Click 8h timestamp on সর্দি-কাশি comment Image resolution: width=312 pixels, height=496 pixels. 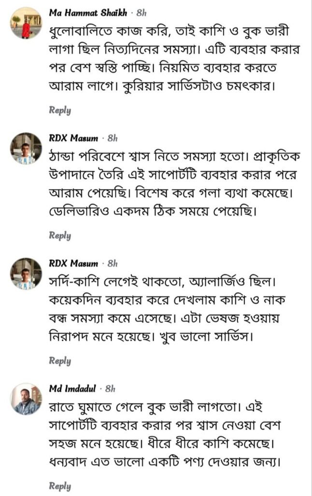click(113, 263)
